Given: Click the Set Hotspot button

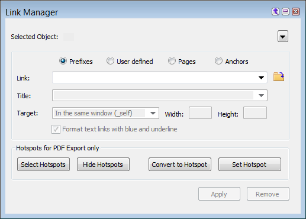Looking at the screenshot, I should coord(250,165).
